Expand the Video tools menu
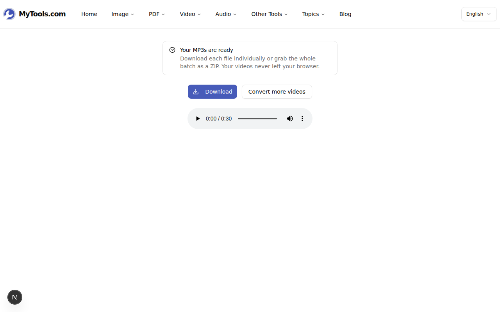The width and height of the screenshot is (500, 312). (x=190, y=14)
